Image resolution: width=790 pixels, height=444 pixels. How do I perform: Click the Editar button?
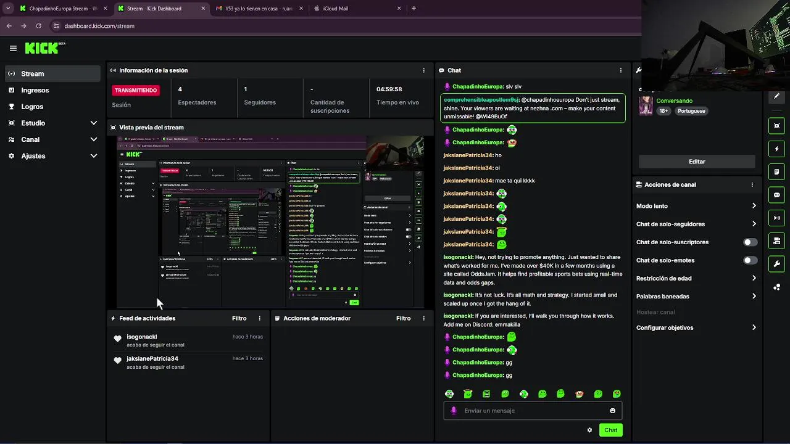coord(697,162)
